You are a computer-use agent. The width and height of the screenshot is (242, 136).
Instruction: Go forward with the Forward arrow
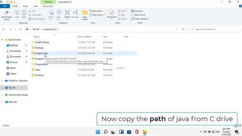(x=10, y=29)
